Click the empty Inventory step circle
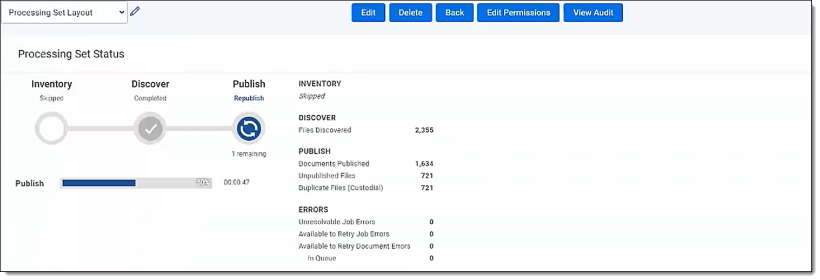Image resolution: width=820 pixels, height=280 pixels. (51, 129)
